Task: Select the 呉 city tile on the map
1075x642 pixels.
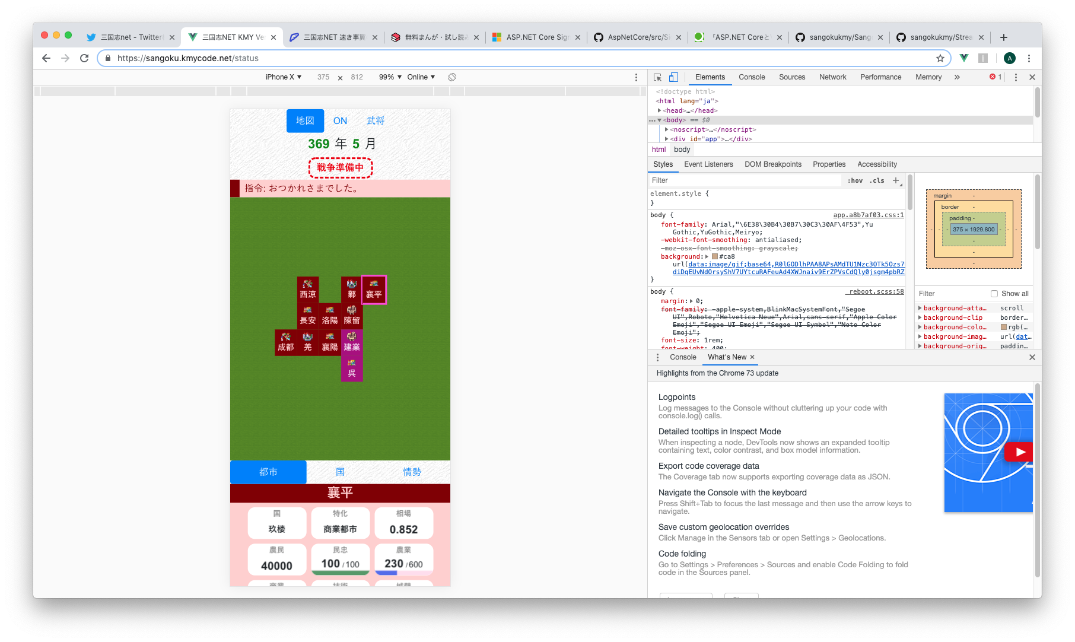Action: pyautogui.click(x=352, y=368)
